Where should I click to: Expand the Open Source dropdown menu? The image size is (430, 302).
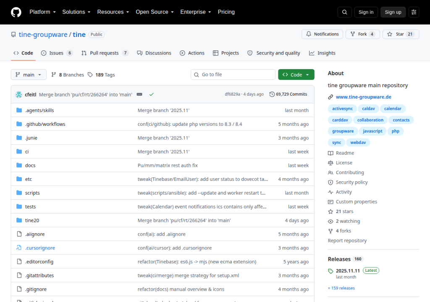tap(155, 12)
